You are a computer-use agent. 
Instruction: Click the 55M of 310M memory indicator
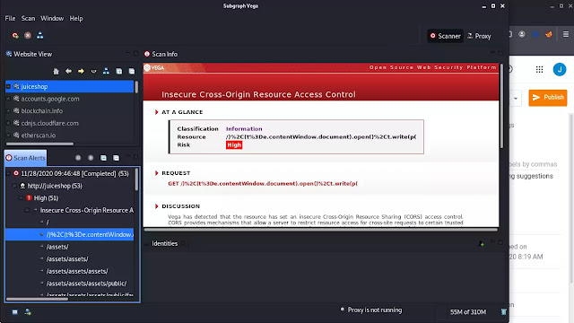[x=468, y=312]
